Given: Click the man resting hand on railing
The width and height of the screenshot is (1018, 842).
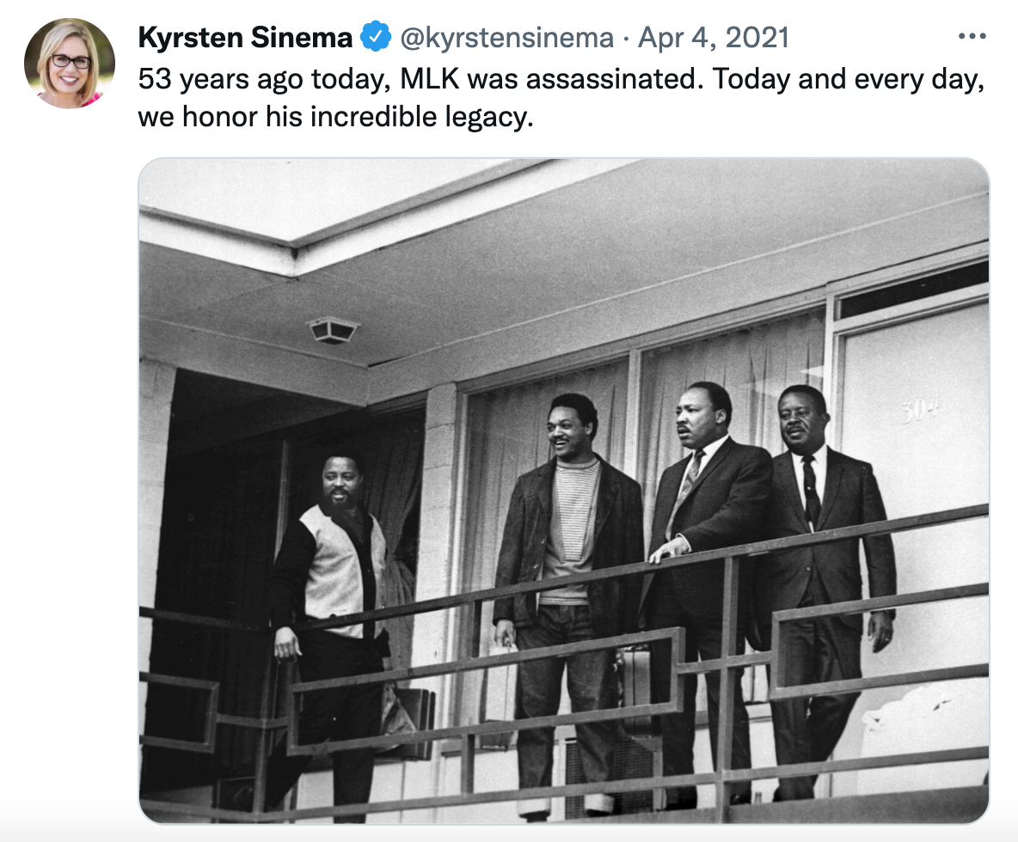Looking at the screenshot, I should (x=704, y=584).
